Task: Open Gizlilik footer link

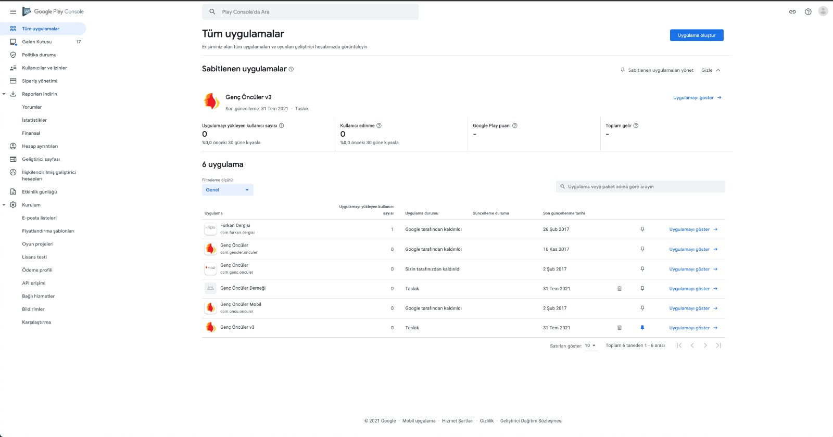Action: click(x=487, y=421)
